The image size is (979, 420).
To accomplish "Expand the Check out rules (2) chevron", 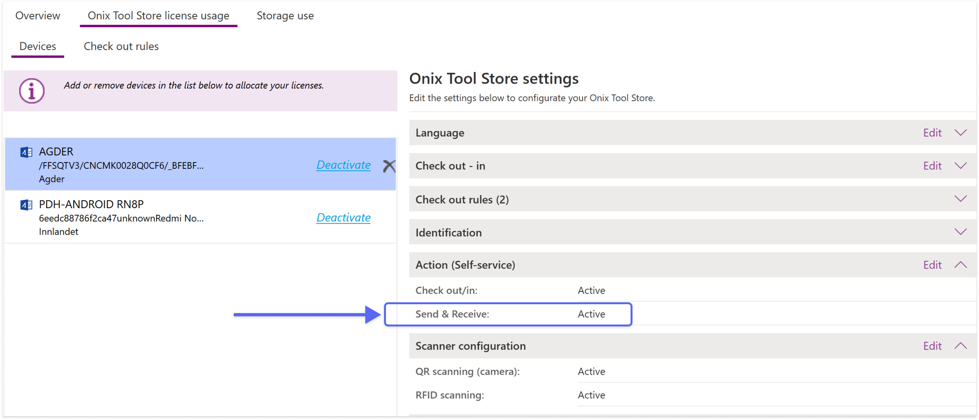I will coord(960,199).
